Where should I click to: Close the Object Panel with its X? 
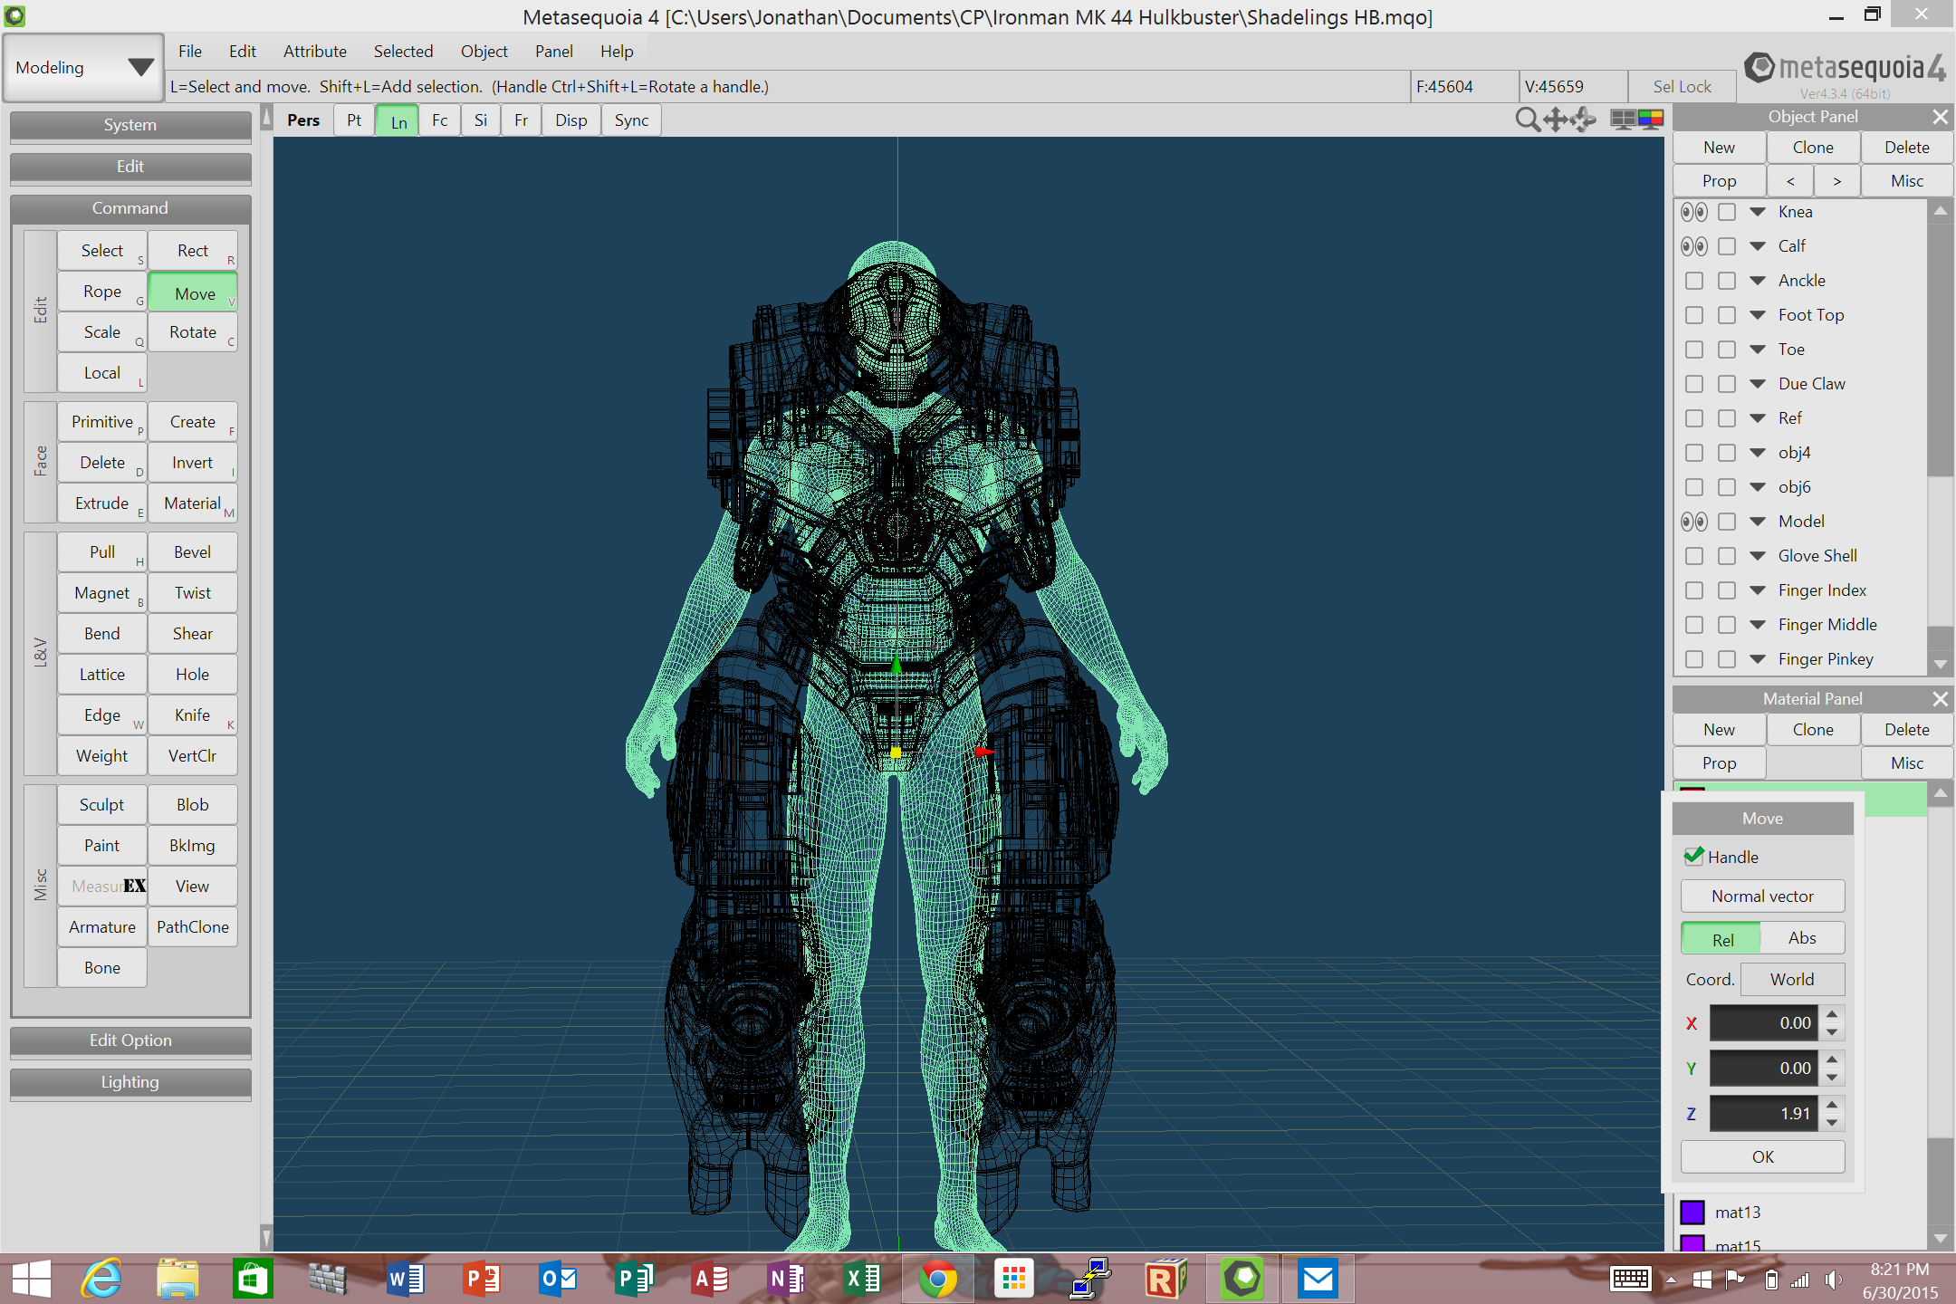[1940, 117]
